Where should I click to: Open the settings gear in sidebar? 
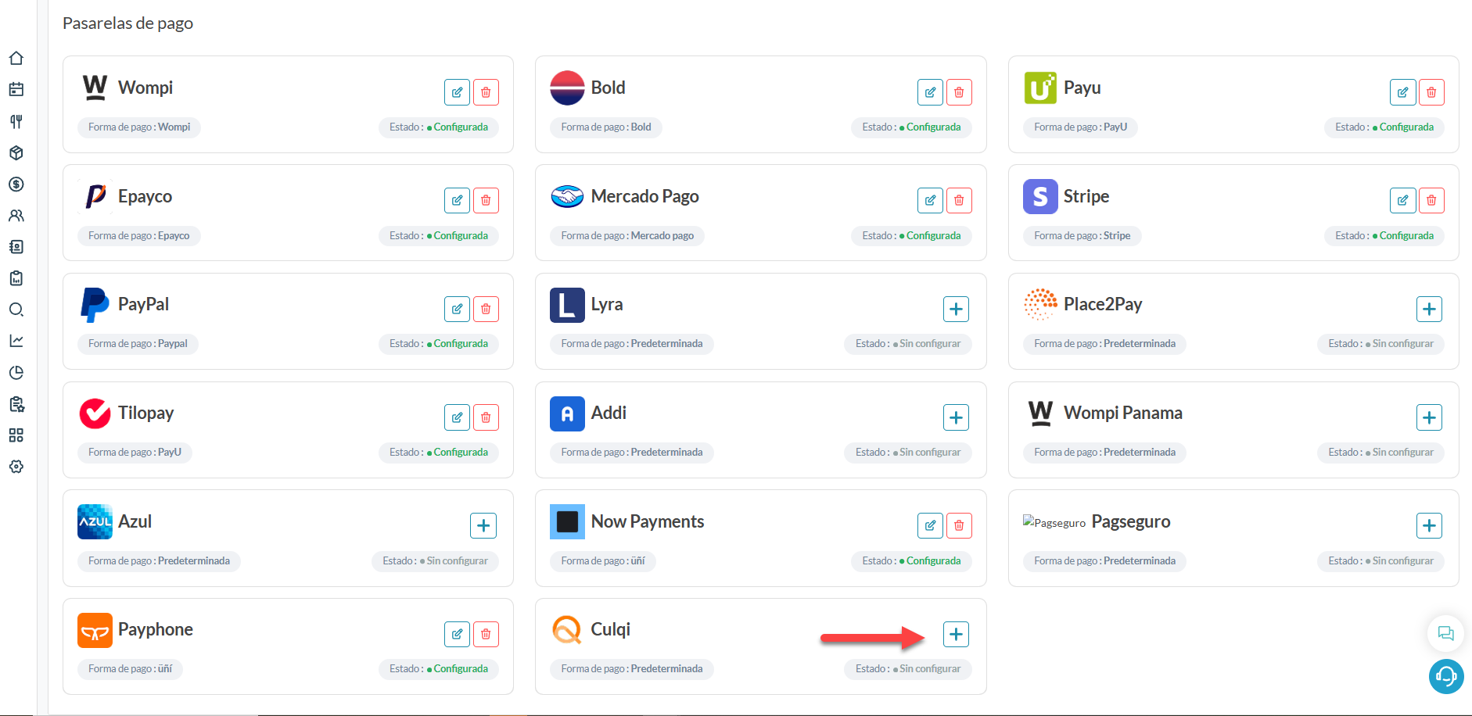pos(16,467)
